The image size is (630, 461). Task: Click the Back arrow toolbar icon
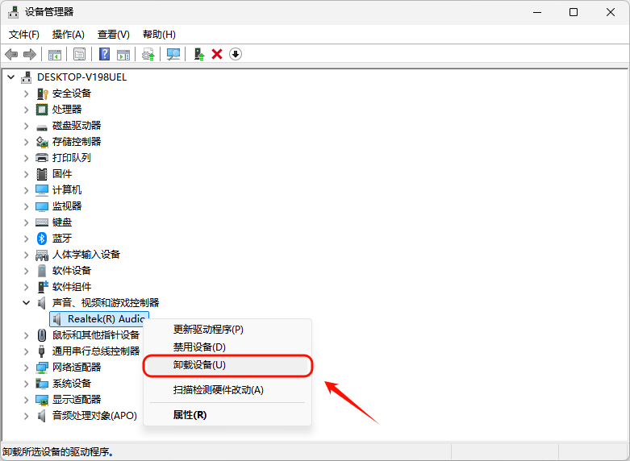(x=11, y=54)
